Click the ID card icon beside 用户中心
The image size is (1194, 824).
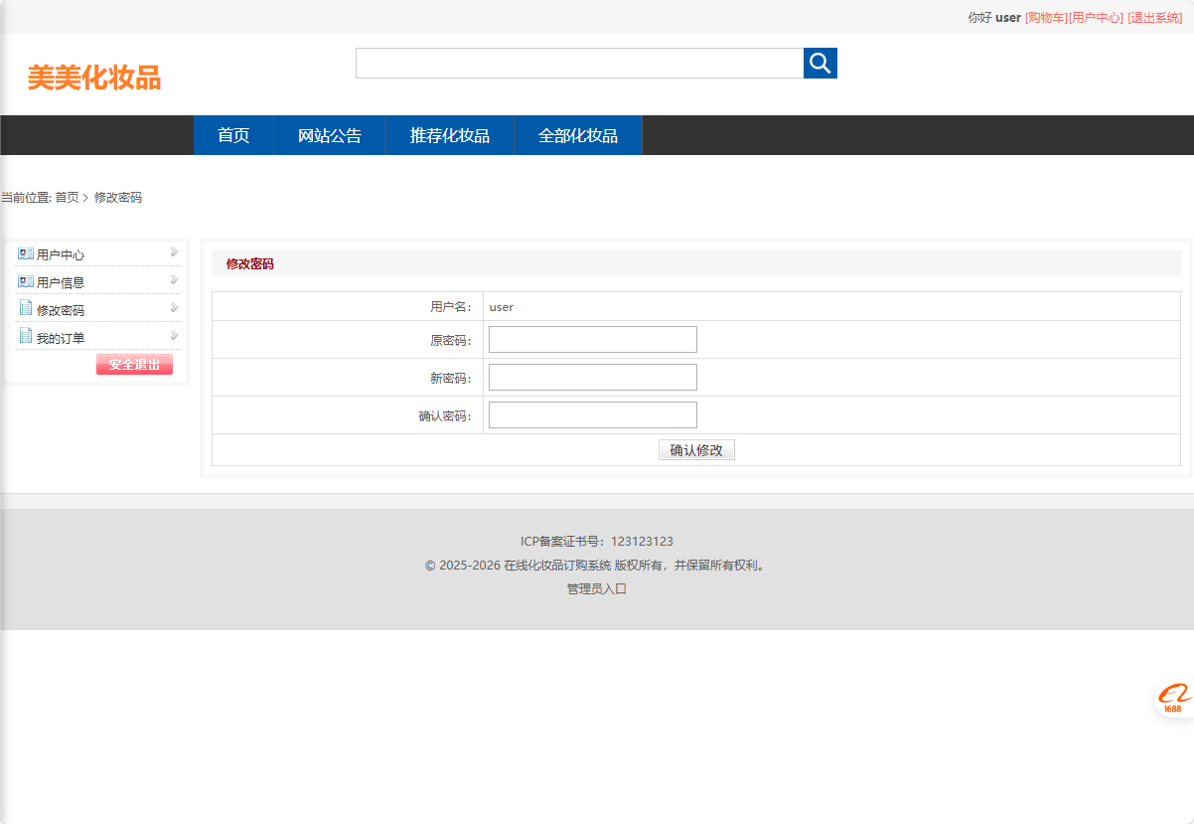[24, 253]
